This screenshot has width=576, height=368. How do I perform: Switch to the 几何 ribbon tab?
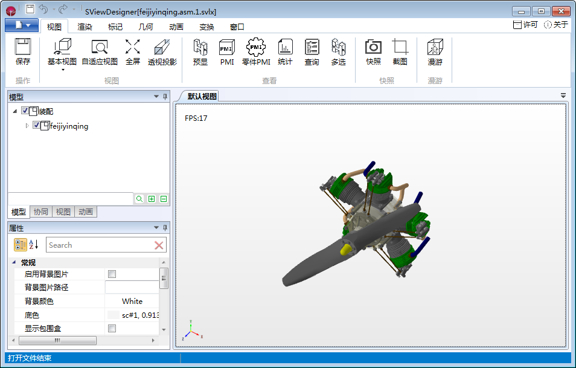pyautogui.click(x=146, y=27)
